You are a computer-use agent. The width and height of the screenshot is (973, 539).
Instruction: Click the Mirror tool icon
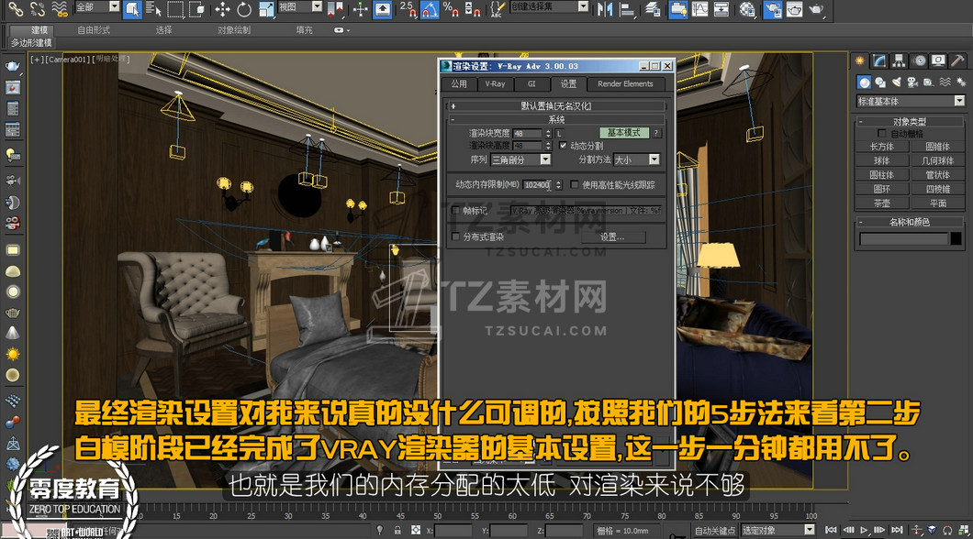(604, 8)
